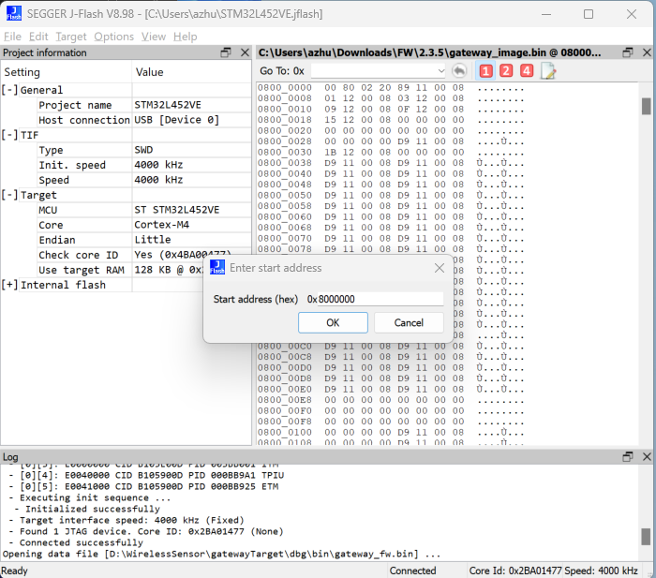Viewport: 656px width, 578px height.
Task: Collapse the TIF section
Action: pos(9,135)
